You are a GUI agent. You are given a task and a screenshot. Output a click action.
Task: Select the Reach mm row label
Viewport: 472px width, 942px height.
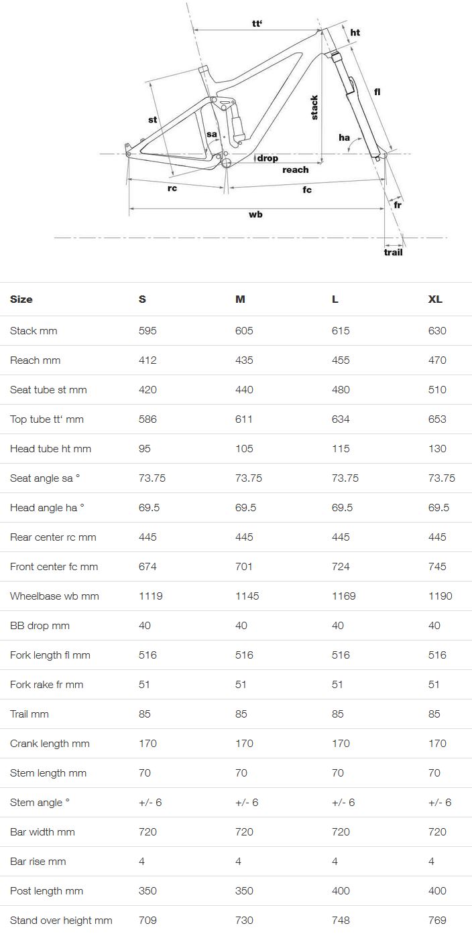pyautogui.click(x=35, y=360)
